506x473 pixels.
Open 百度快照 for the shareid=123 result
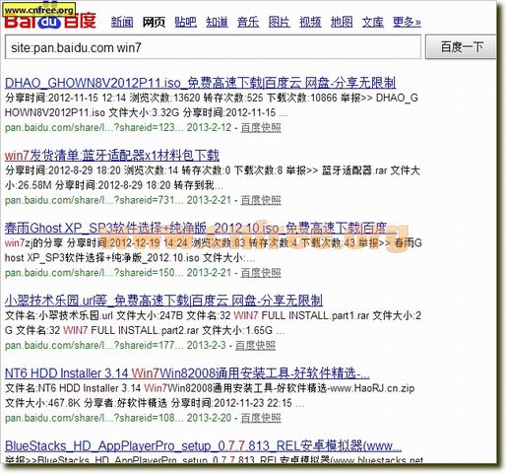pos(261,127)
